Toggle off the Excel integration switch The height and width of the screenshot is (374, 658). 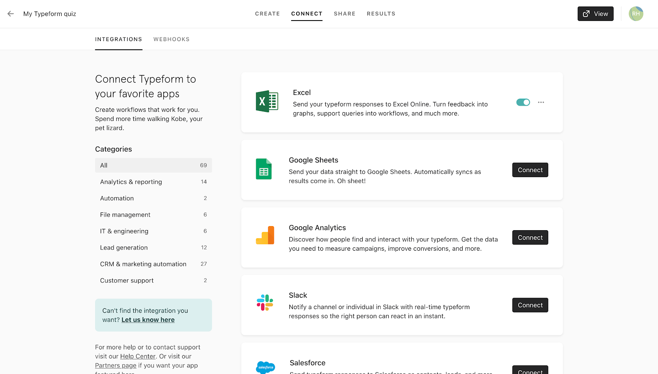coord(523,102)
